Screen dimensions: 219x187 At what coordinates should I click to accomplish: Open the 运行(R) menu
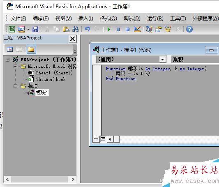coord(155,18)
